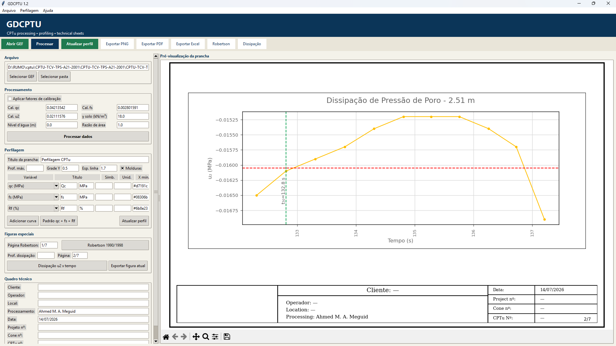Open the Arquivo menu
Image resolution: width=616 pixels, height=346 pixels.
pos(9,11)
